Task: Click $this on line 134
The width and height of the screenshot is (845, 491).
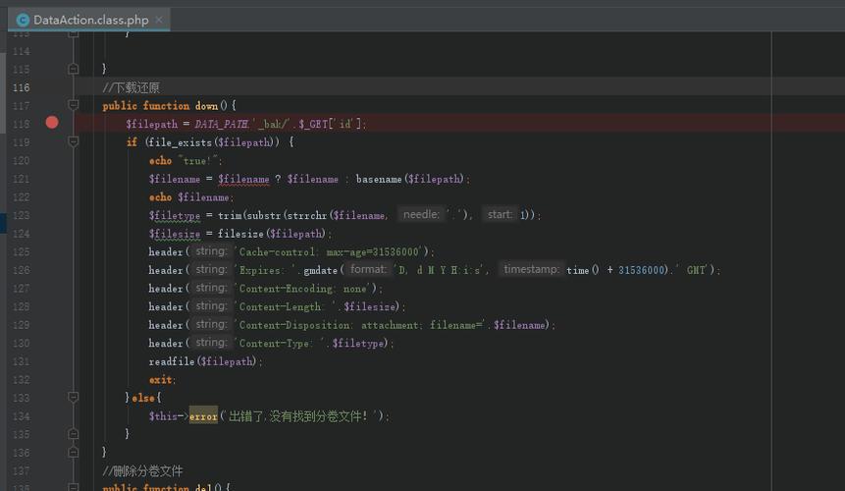Action: click(163, 416)
